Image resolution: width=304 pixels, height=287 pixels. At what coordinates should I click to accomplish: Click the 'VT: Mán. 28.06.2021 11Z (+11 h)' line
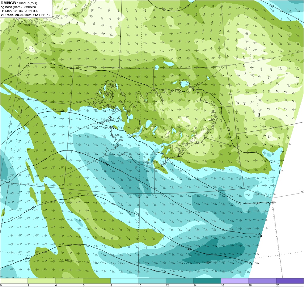pos(25,15)
